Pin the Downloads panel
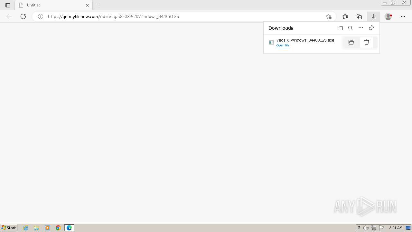The width and height of the screenshot is (412, 232). pyautogui.click(x=371, y=28)
